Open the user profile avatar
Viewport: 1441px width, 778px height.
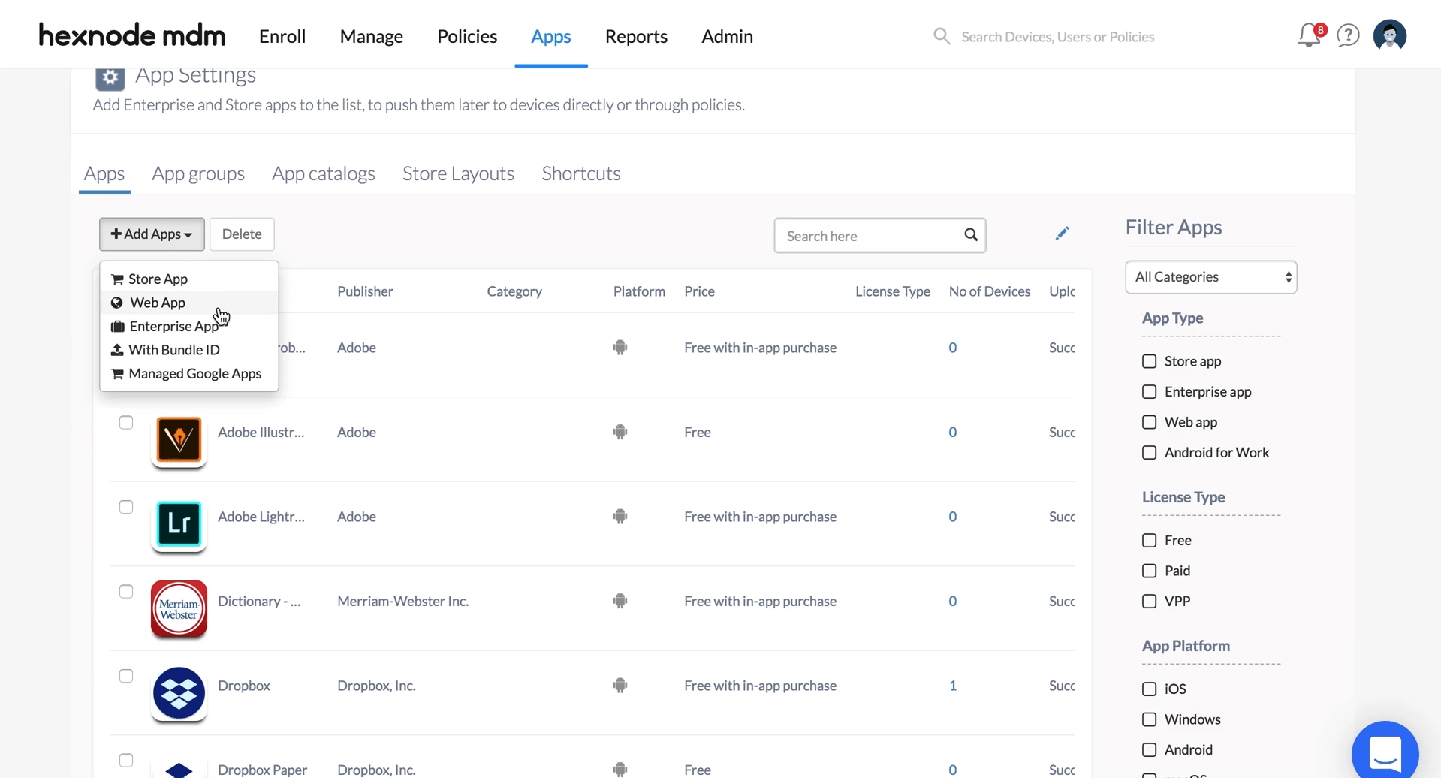point(1389,35)
